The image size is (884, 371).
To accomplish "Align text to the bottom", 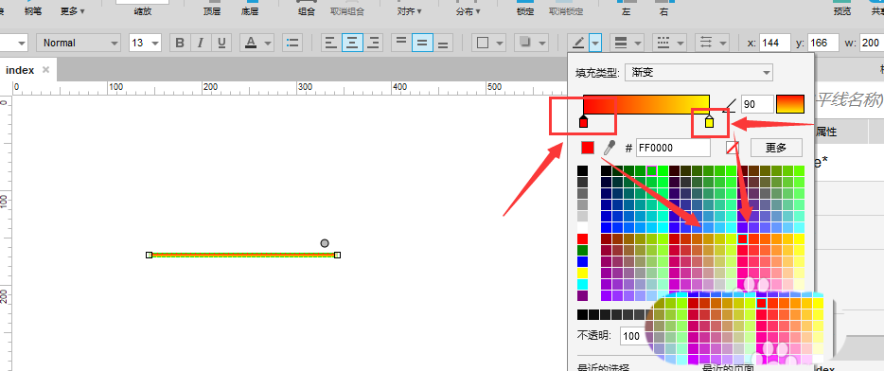I will (x=443, y=43).
